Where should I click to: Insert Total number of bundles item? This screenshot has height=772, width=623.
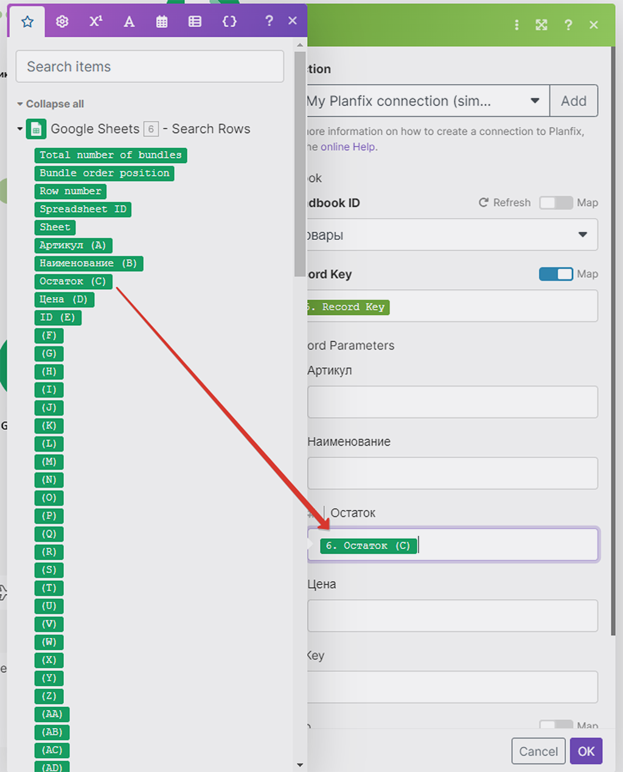coord(111,155)
